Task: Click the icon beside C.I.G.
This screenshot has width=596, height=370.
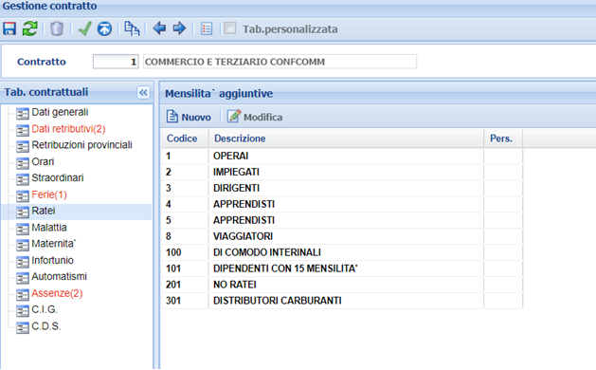Action: tap(23, 310)
